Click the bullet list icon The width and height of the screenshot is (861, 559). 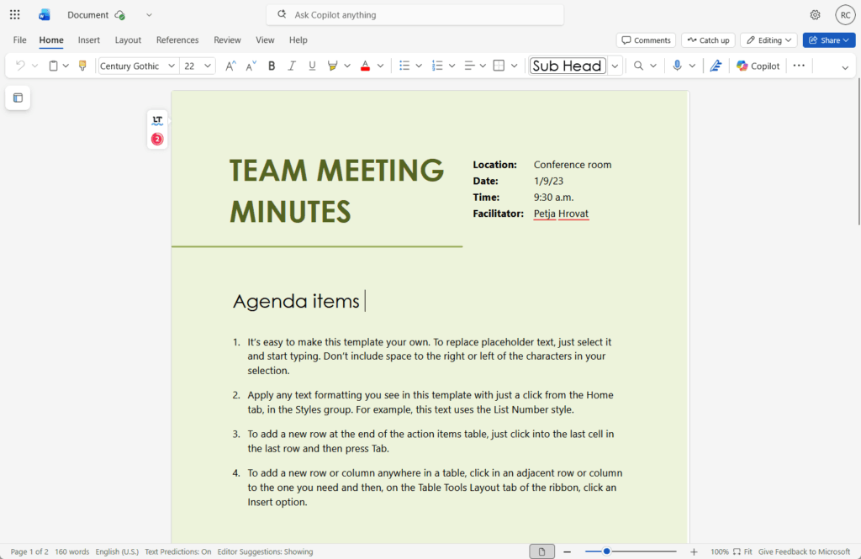click(404, 66)
